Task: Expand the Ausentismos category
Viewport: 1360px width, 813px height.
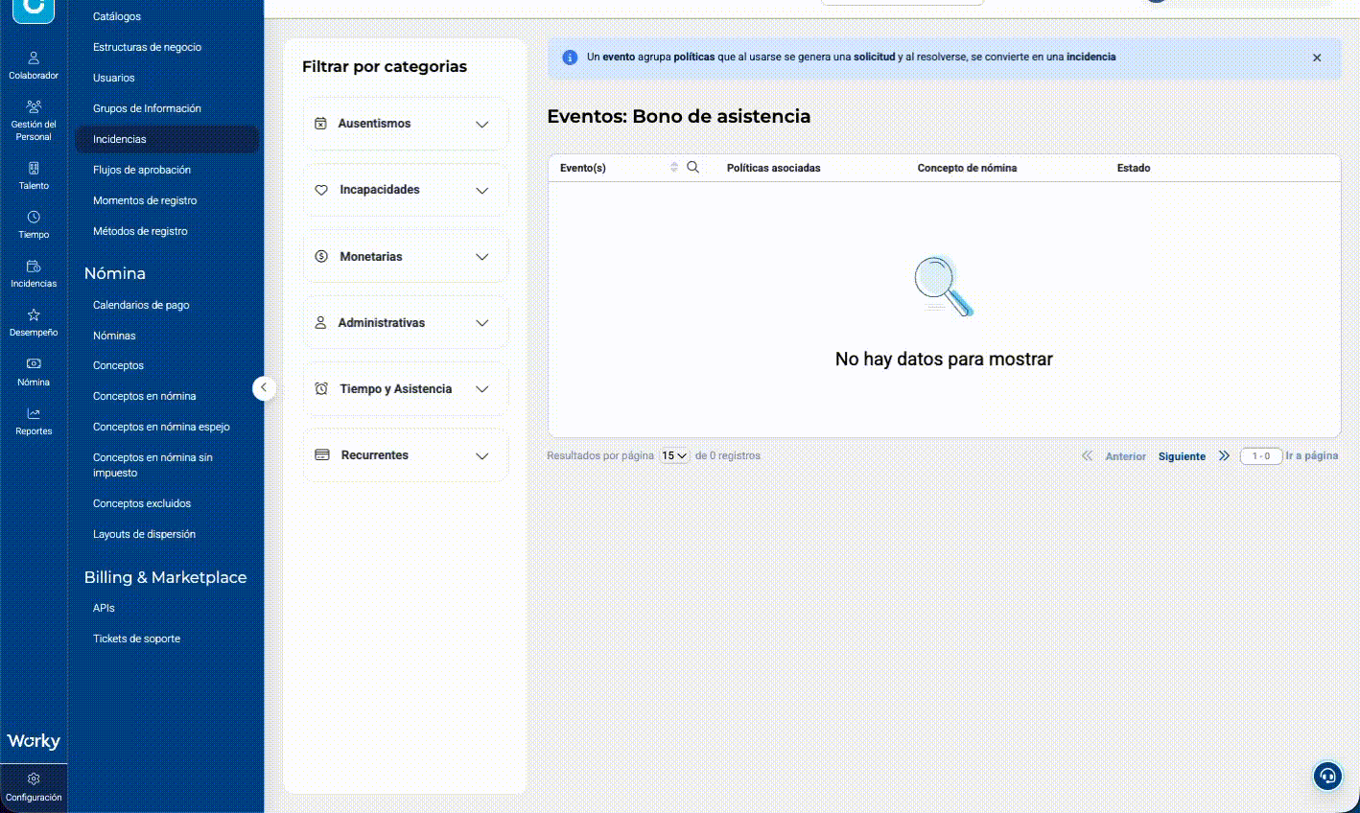Action: (x=406, y=124)
